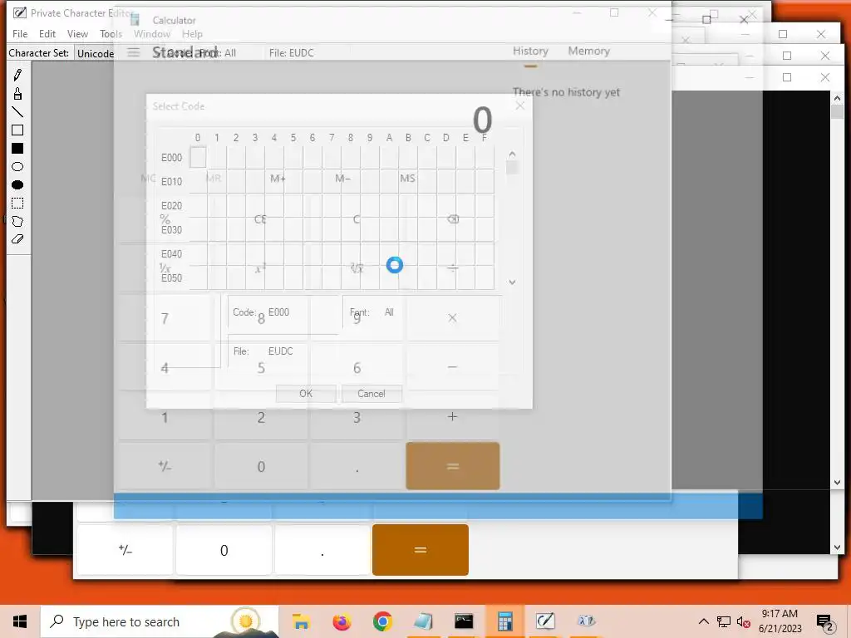Click the bright orange equals button in rear Calculator
The height and width of the screenshot is (638, 851).
click(x=420, y=550)
